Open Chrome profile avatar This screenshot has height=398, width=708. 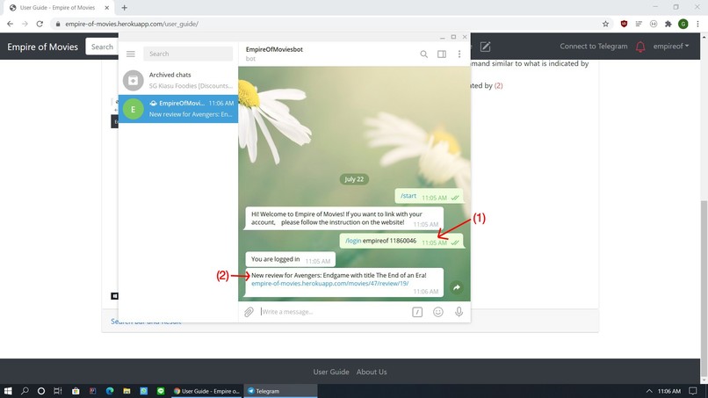click(x=683, y=24)
